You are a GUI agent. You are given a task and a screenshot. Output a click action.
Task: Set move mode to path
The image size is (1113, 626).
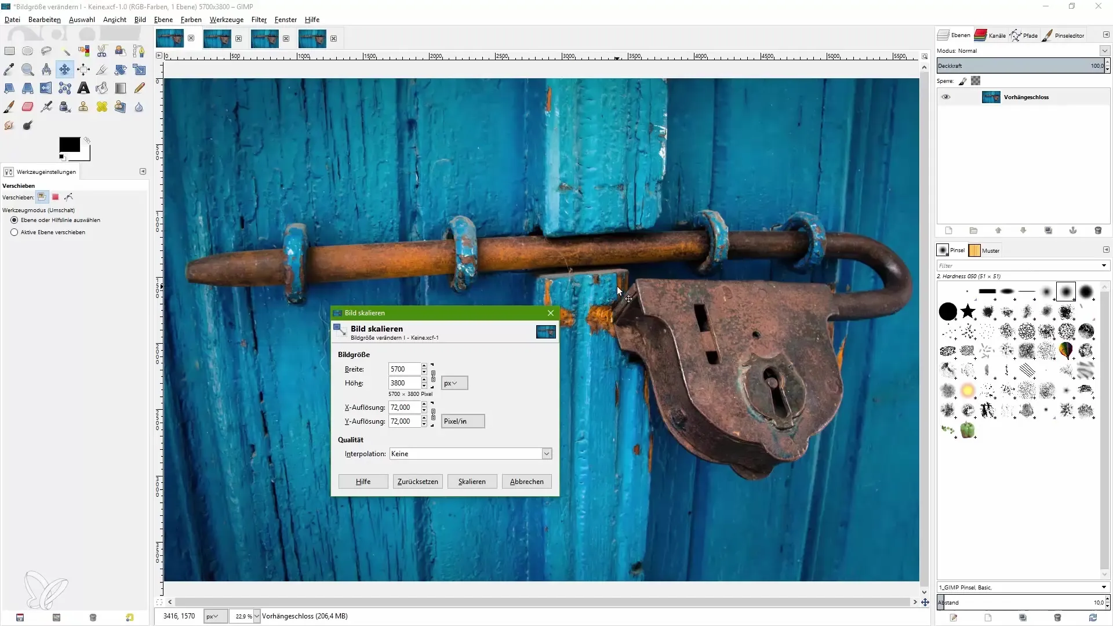pyautogui.click(x=69, y=197)
